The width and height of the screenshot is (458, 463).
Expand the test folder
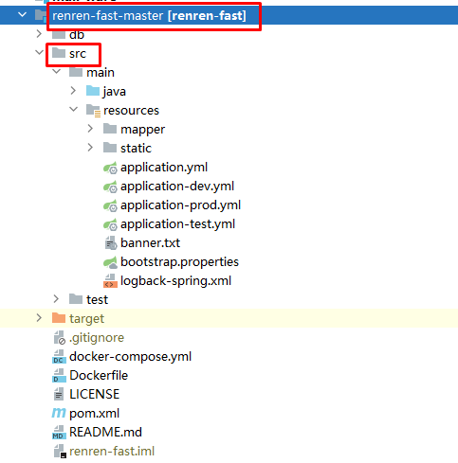56,299
